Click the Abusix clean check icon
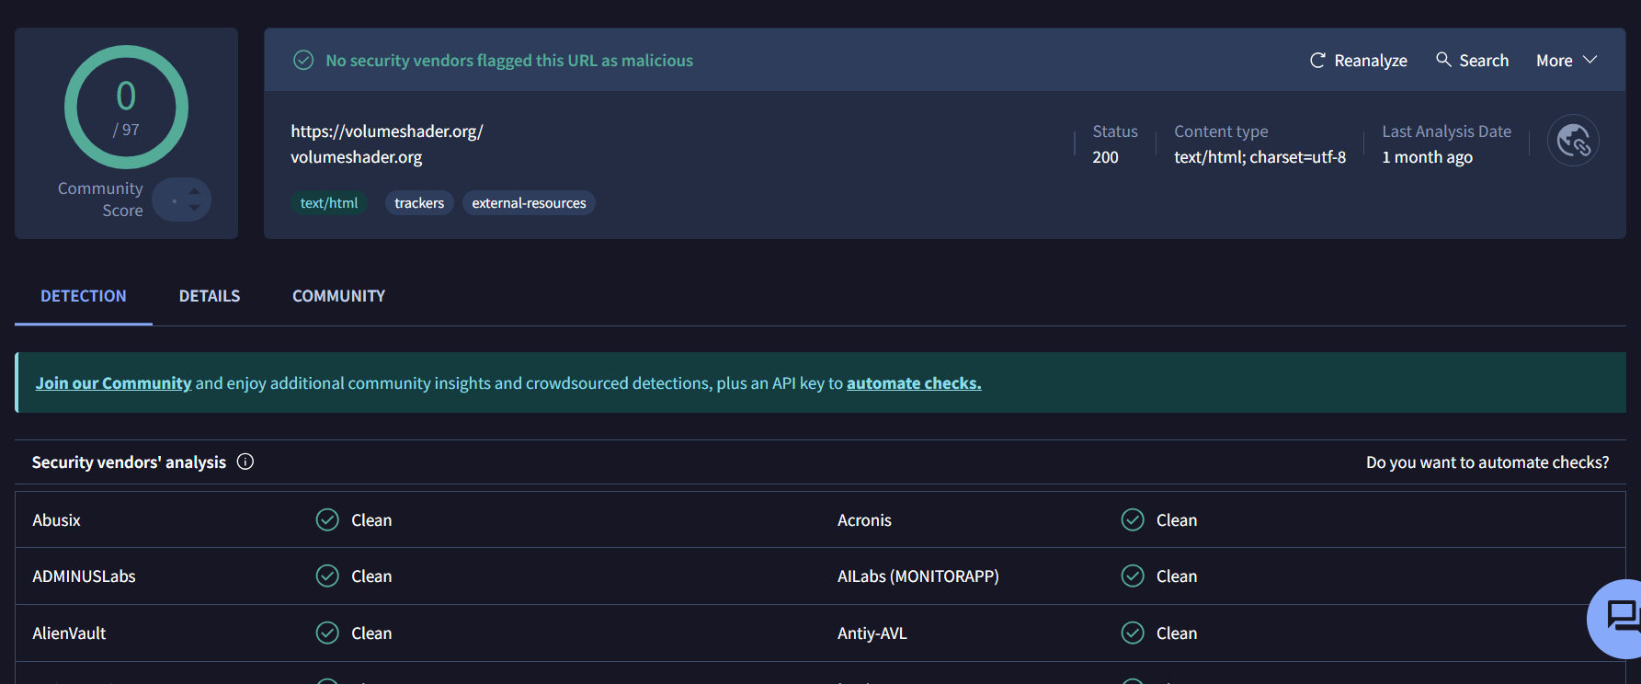The width and height of the screenshot is (1641, 684). coord(327,519)
